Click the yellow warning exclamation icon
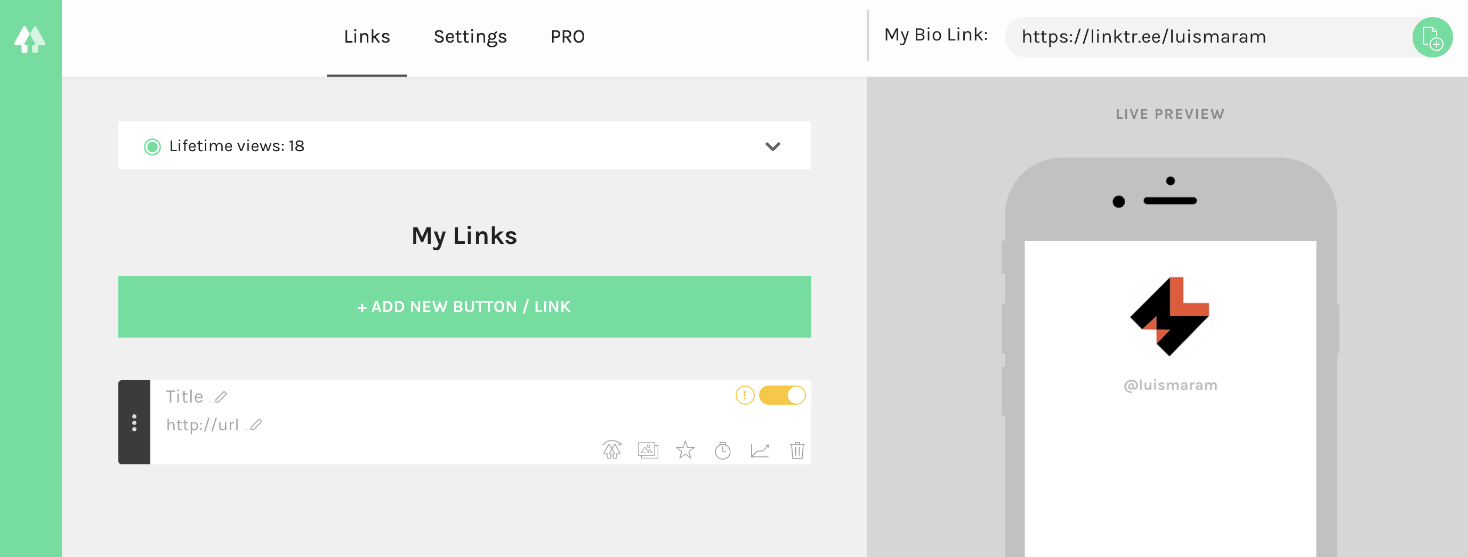The height and width of the screenshot is (557, 1468). coord(744,395)
